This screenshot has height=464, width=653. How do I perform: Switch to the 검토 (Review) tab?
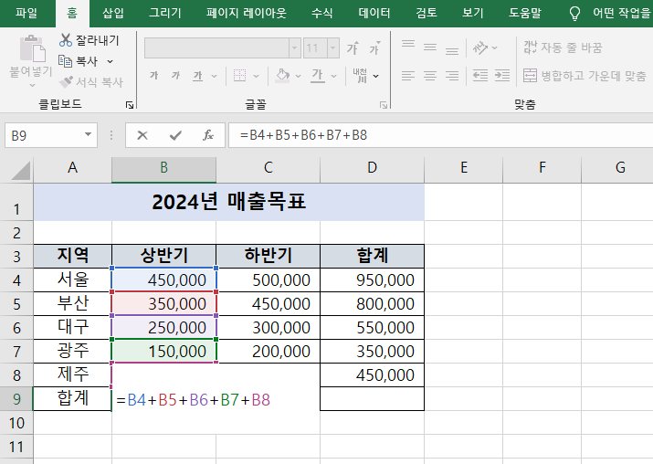(x=427, y=13)
